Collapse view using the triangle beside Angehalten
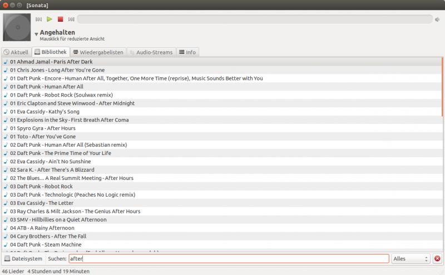Image resolution: width=445 pixels, height=275 pixels. click(x=36, y=34)
